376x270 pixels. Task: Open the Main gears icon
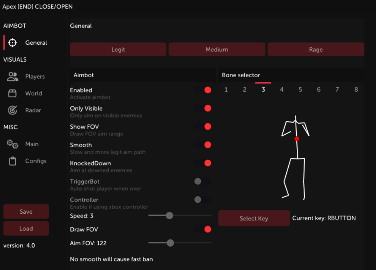[12, 144]
